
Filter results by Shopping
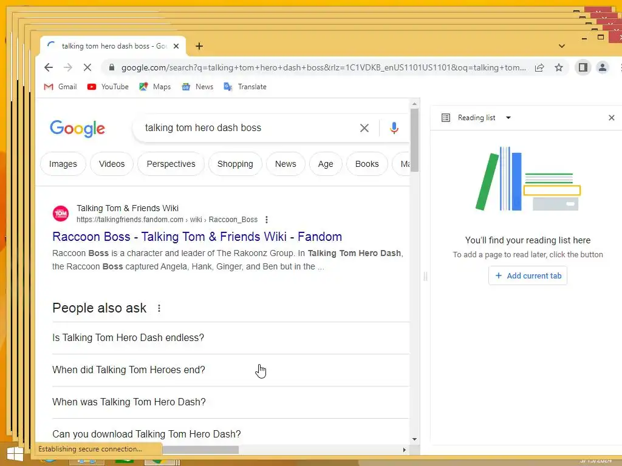235,164
